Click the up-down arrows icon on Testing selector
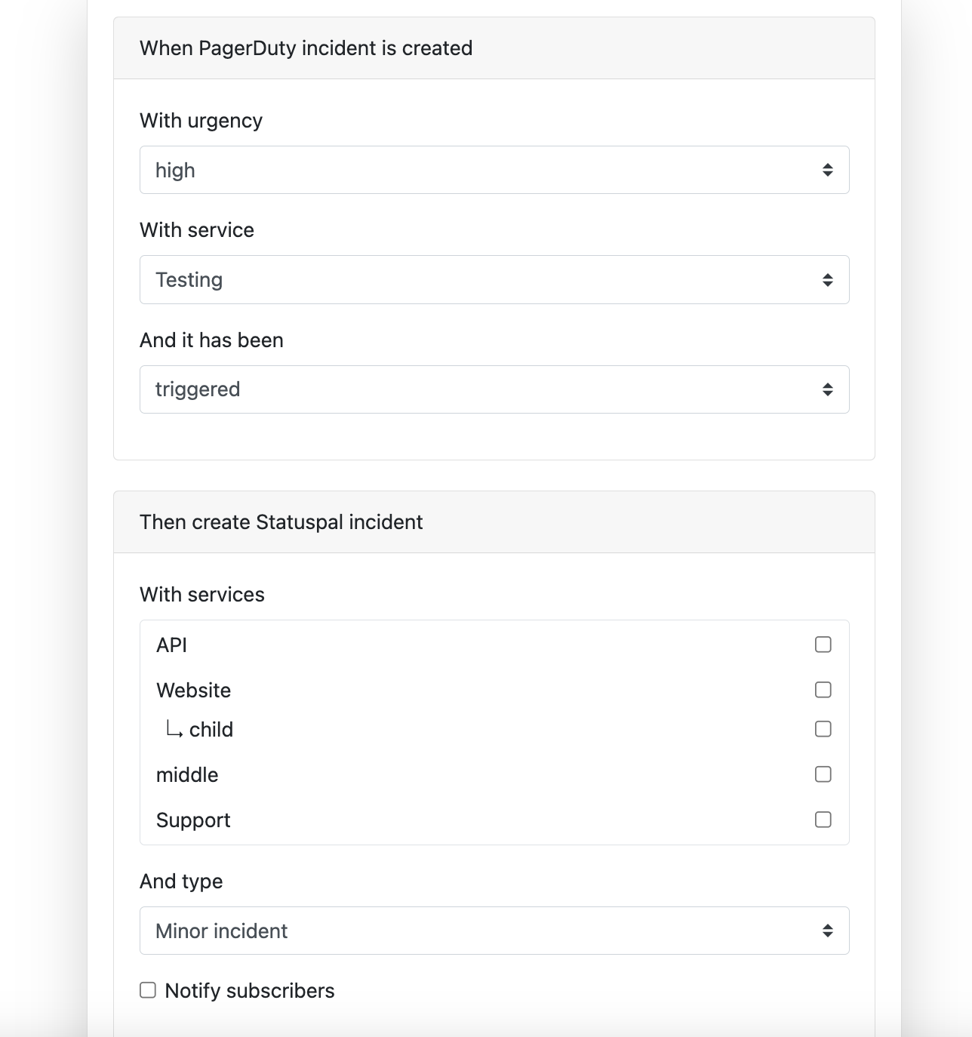The height and width of the screenshot is (1037, 972). [x=828, y=280]
